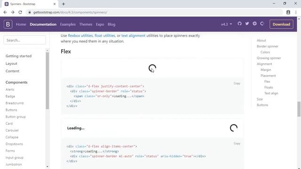Open Jumbotron component page
Viewport: 301px width, 169px height.
(x=14, y=164)
